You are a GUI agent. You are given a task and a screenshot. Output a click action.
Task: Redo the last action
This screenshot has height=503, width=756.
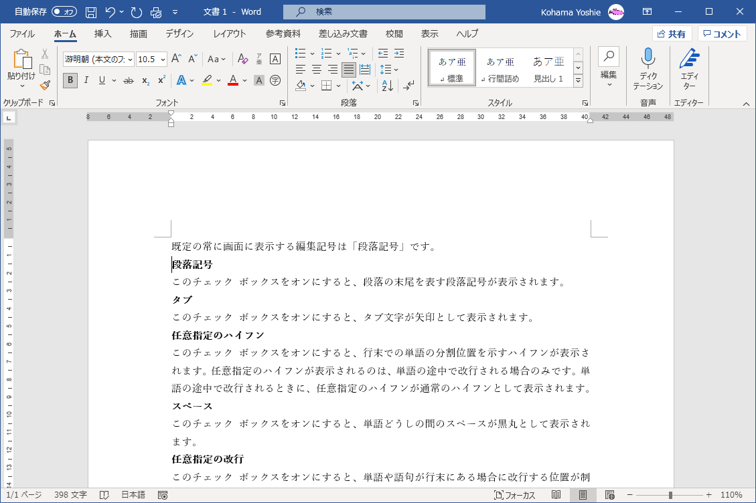tap(137, 12)
